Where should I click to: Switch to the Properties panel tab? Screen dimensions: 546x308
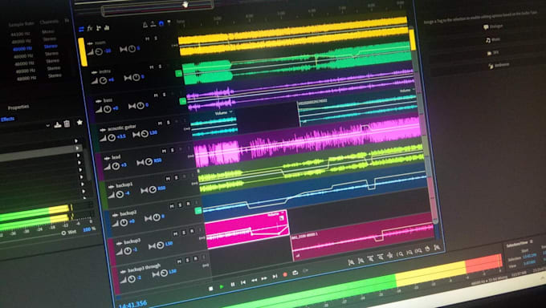18,107
